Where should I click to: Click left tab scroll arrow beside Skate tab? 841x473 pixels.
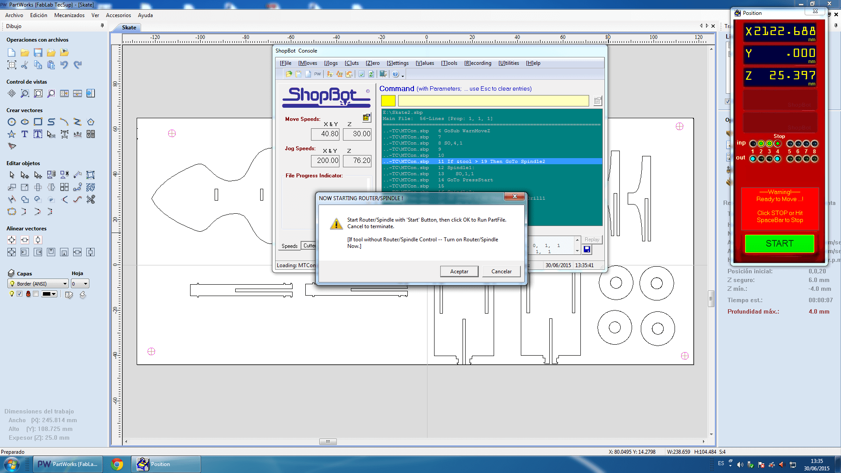tap(701, 26)
